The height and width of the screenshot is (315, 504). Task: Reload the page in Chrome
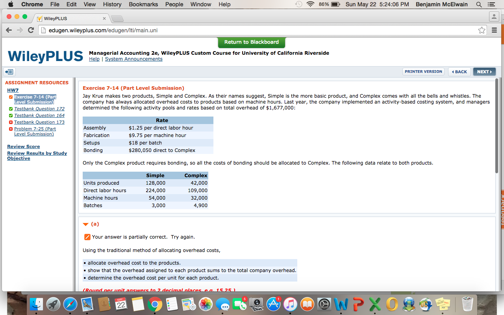coord(31,30)
